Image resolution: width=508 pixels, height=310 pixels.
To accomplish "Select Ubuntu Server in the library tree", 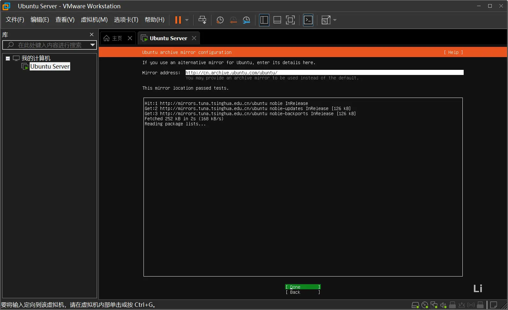I will click(x=50, y=66).
